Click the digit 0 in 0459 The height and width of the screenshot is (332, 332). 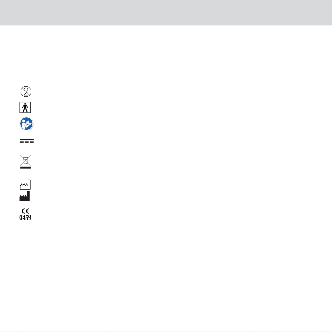pos(21,217)
